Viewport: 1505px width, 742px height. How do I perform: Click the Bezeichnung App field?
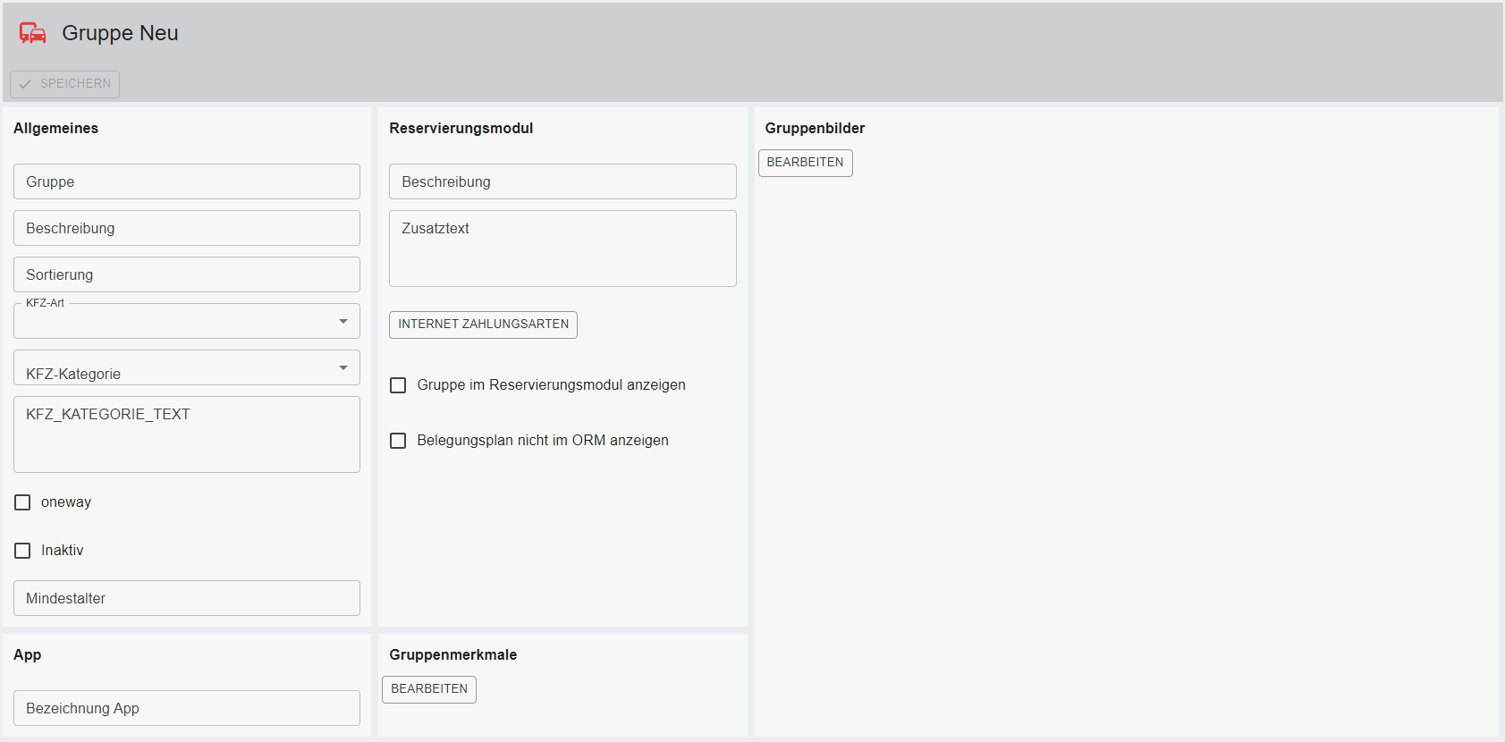coord(186,708)
